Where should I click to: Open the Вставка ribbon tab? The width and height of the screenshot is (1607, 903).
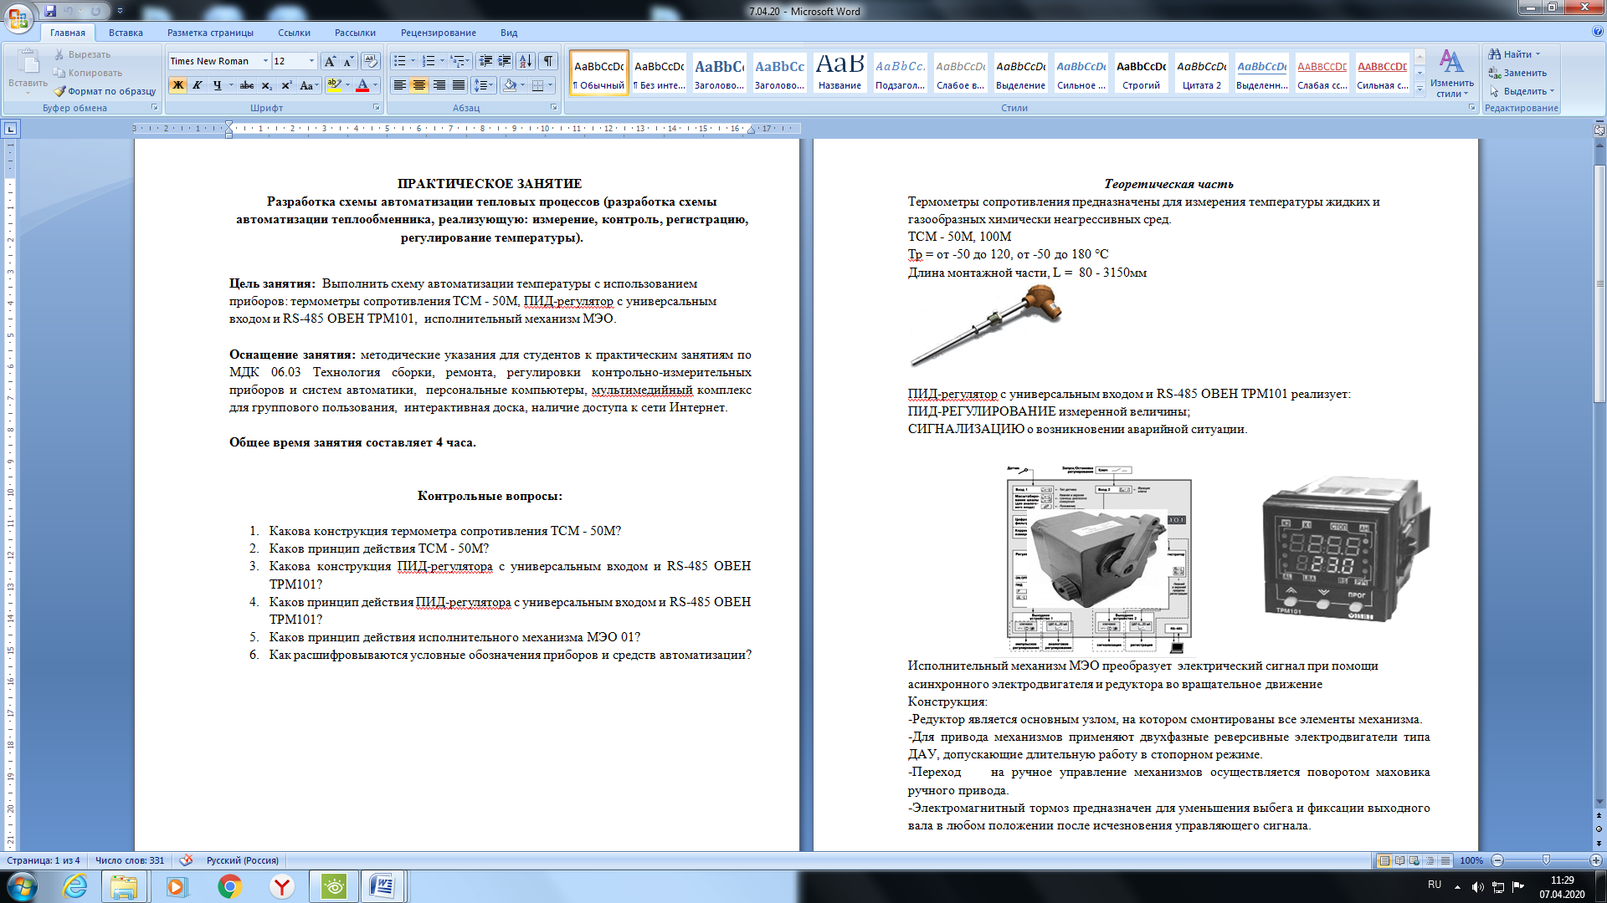coord(126,33)
